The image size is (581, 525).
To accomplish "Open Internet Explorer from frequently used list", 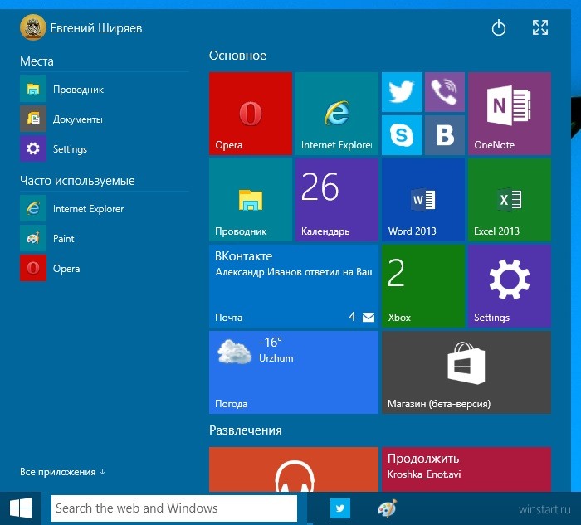I will (x=105, y=208).
